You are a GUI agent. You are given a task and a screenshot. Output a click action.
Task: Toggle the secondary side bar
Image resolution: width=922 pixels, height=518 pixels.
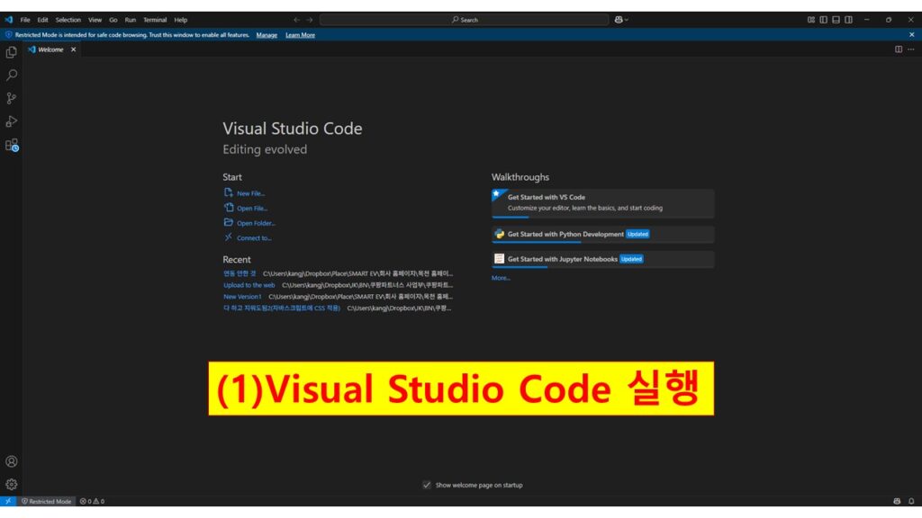tap(848, 20)
